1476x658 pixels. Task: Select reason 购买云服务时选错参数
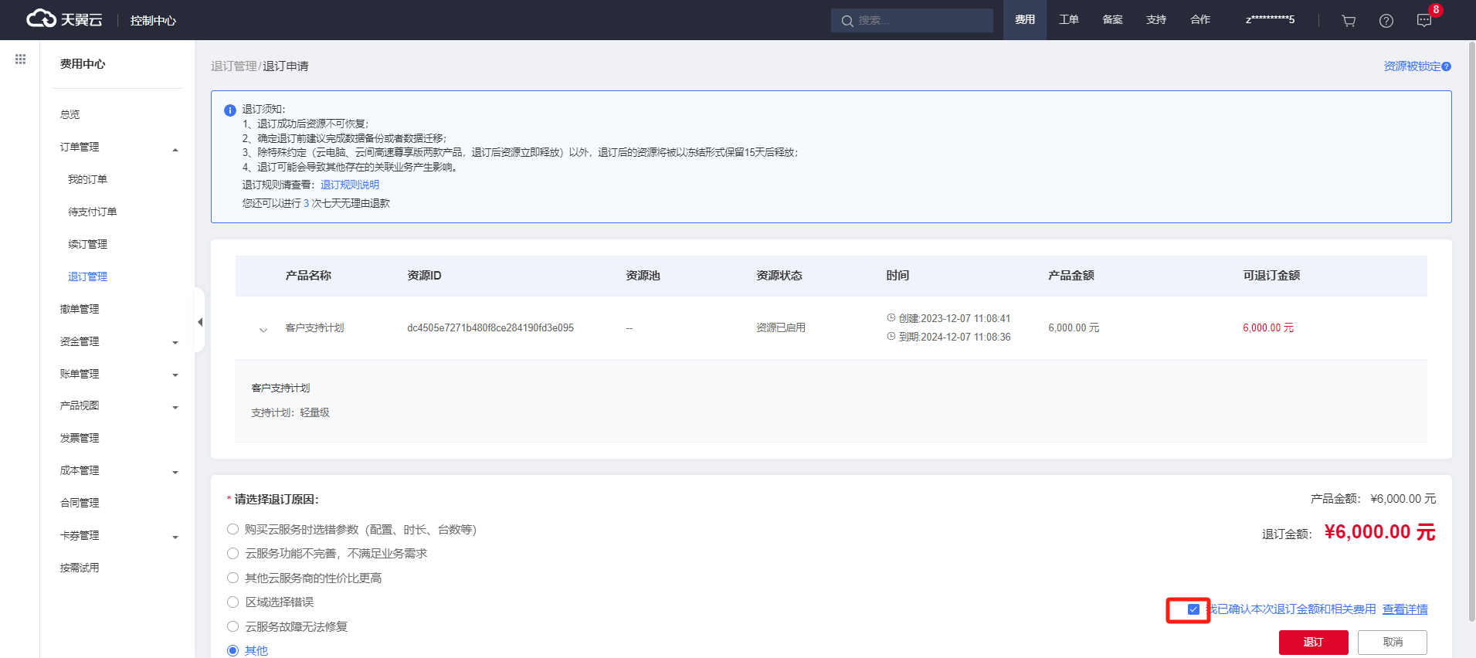[x=232, y=529]
